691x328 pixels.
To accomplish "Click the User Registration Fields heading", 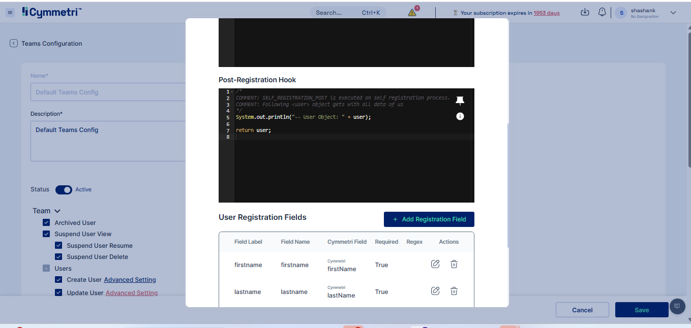I will pos(262,217).
